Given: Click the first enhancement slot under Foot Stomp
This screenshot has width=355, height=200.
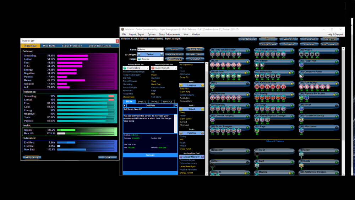Looking at the screenshot, I should click(301, 87).
